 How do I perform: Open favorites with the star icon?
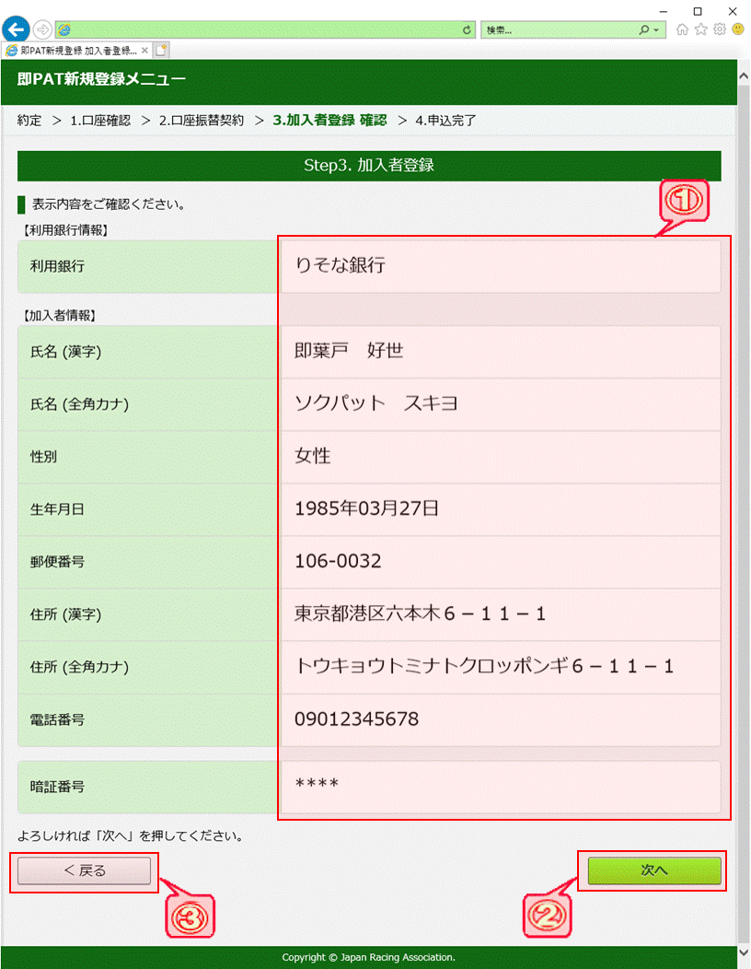[700, 29]
